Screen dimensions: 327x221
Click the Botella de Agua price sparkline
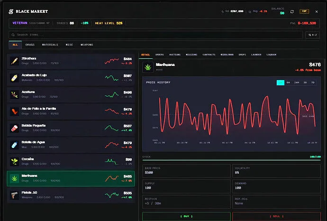[111, 145]
